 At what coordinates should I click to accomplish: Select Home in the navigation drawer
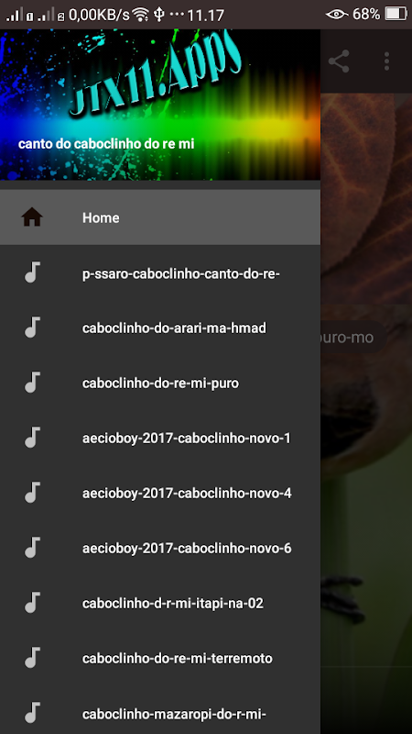tap(160, 217)
